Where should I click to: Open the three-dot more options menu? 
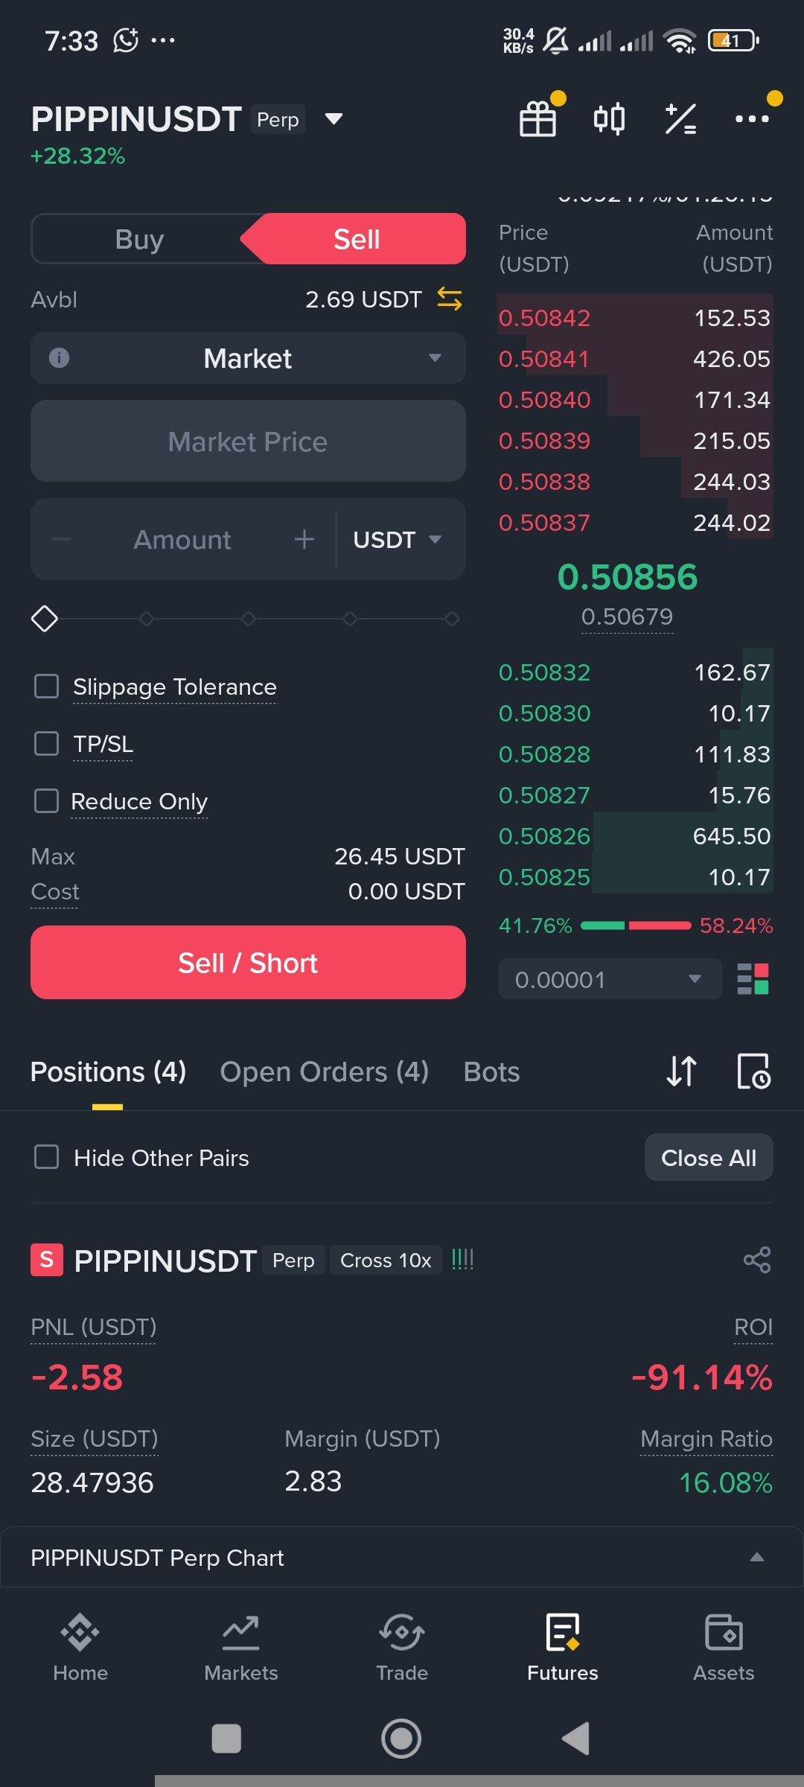click(752, 119)
